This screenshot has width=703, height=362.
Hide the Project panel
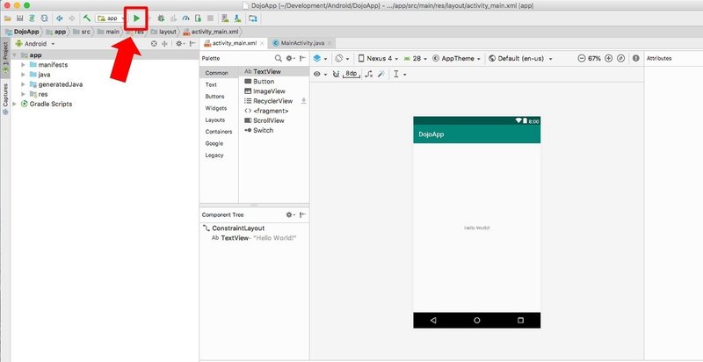tap(192, 44)
